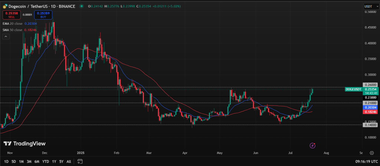Click the 0.21000 horizontal line price label

[x=371, y=103]
